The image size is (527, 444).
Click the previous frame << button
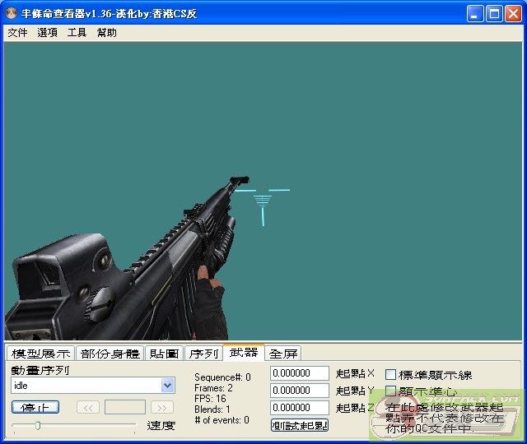(x=88, y=407)
